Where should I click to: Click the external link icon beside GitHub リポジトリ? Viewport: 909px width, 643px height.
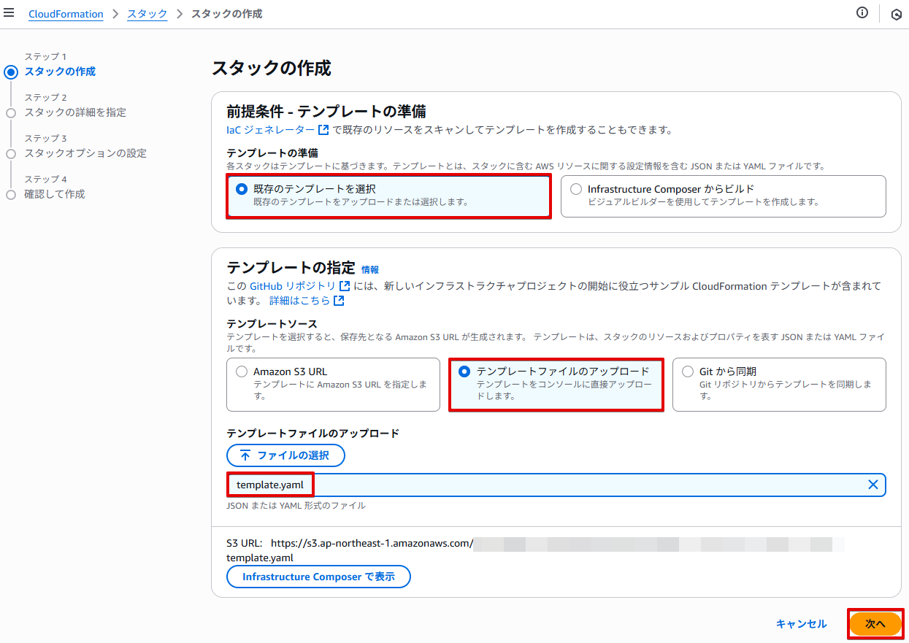pos(345,286)
